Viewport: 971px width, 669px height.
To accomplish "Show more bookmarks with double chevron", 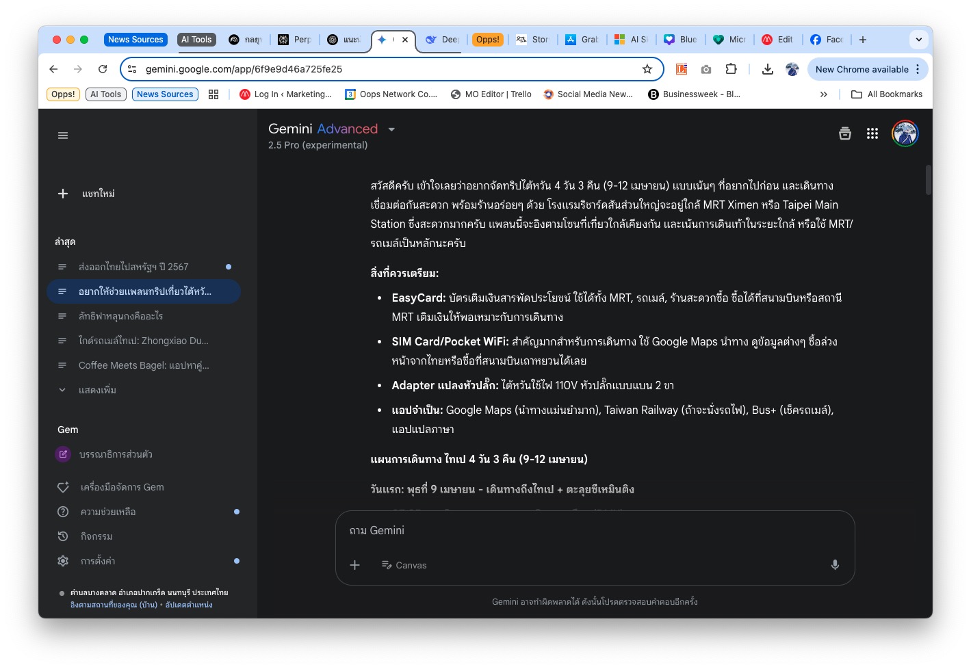I will tap(823, 94).
